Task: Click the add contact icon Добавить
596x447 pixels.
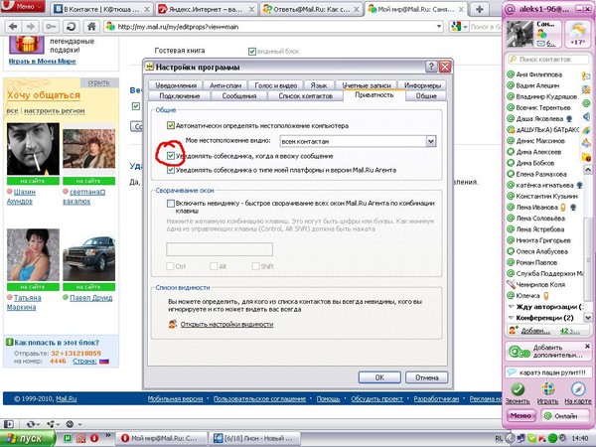Action: pos(514,330)
